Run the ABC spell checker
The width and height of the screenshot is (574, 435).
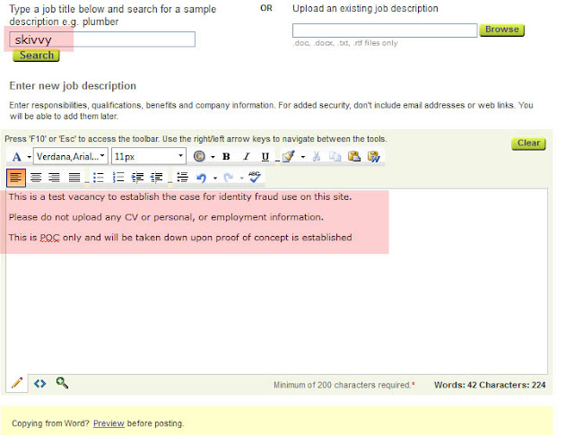tap(255, 177)
